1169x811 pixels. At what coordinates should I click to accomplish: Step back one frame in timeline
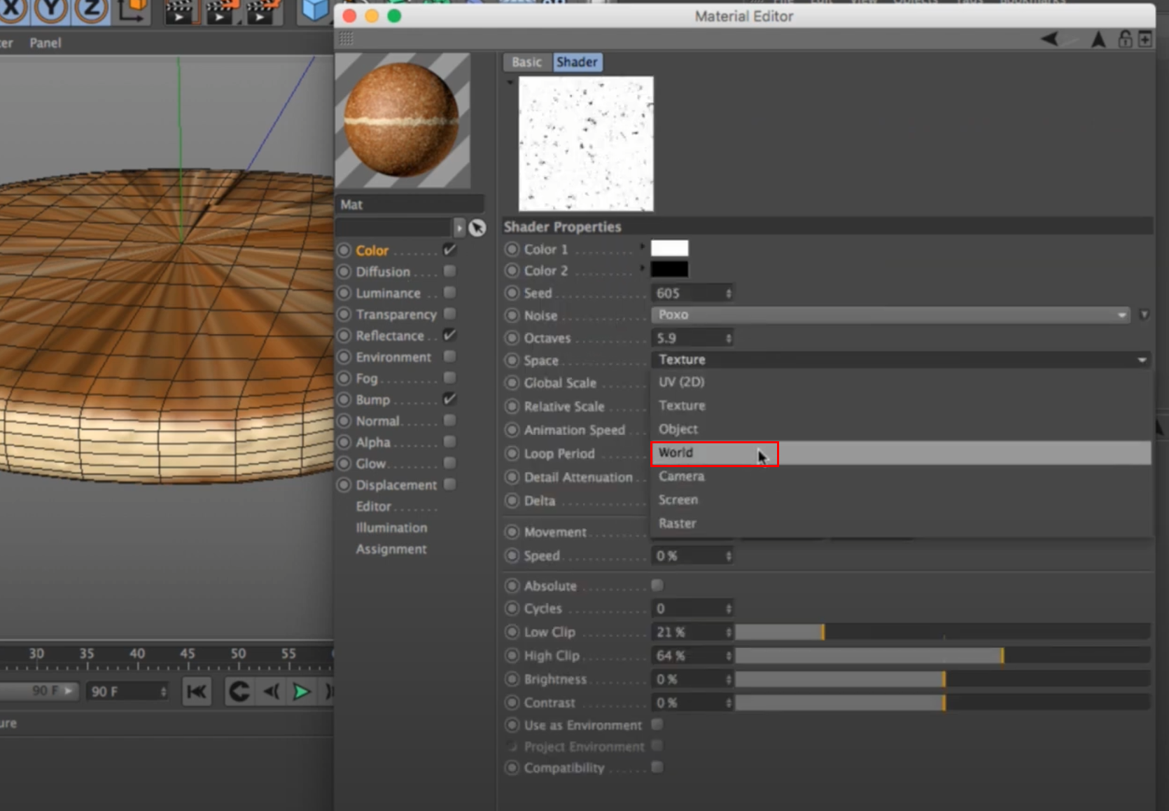tap(271, 692)
